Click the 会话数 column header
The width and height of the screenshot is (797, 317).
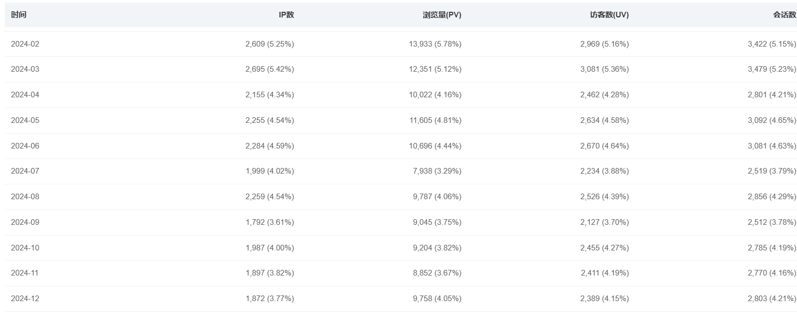tap(784, 15)
